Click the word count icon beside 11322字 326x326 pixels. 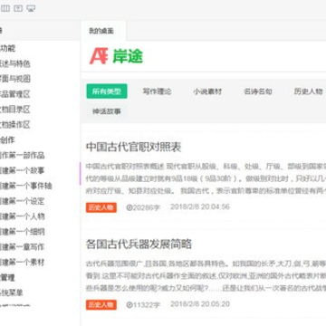(x=129, y=304)
